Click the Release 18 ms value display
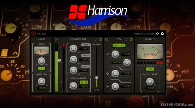This screenshot has height=108, width=195. pos(83,70)
